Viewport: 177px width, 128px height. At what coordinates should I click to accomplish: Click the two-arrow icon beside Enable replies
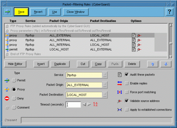coord(119,83)
